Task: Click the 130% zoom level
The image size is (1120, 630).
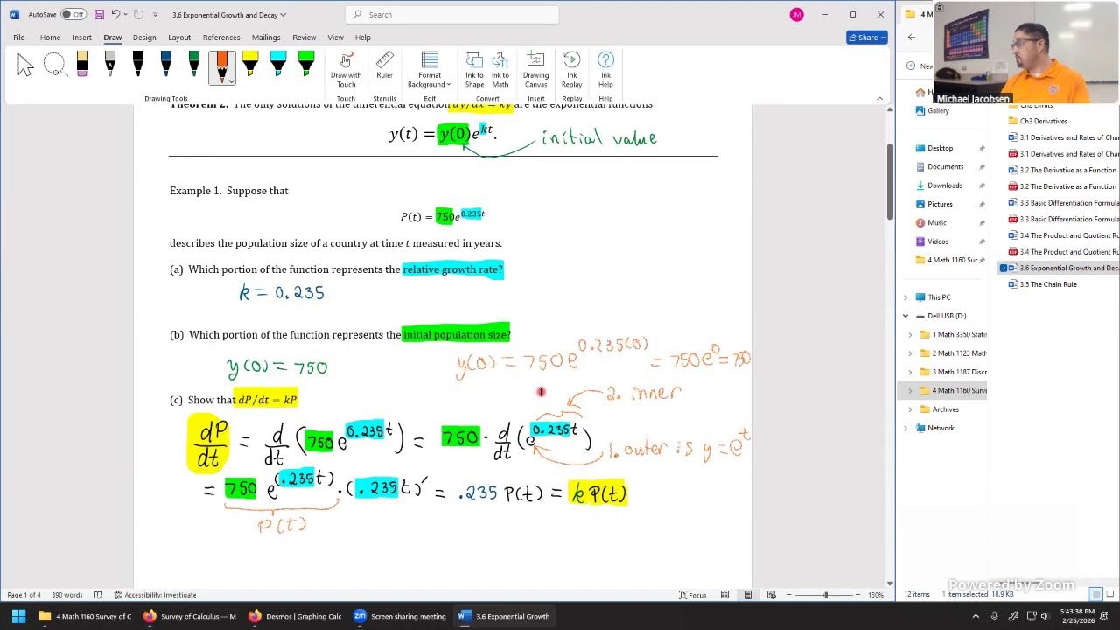Action: click(875, 595)
